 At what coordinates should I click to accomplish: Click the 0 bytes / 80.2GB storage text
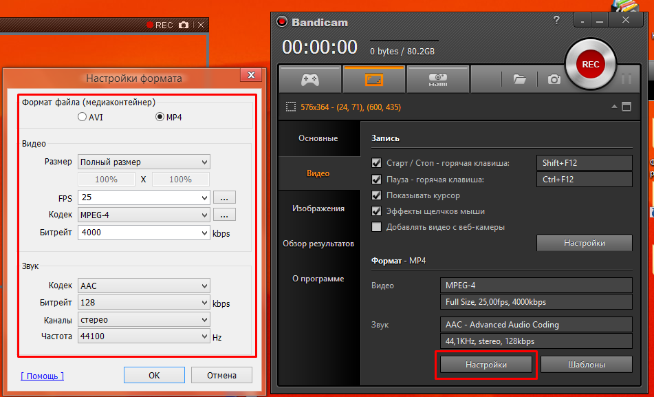(x=402, y=52)
